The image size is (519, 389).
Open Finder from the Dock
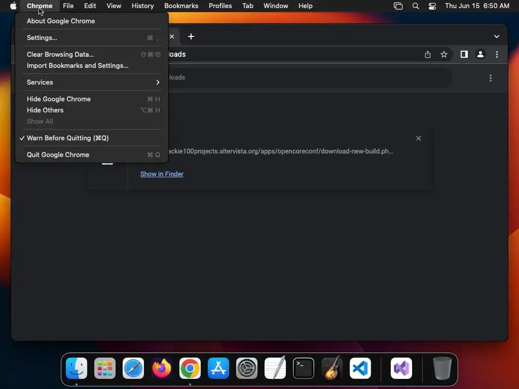(x=77, y=368)
